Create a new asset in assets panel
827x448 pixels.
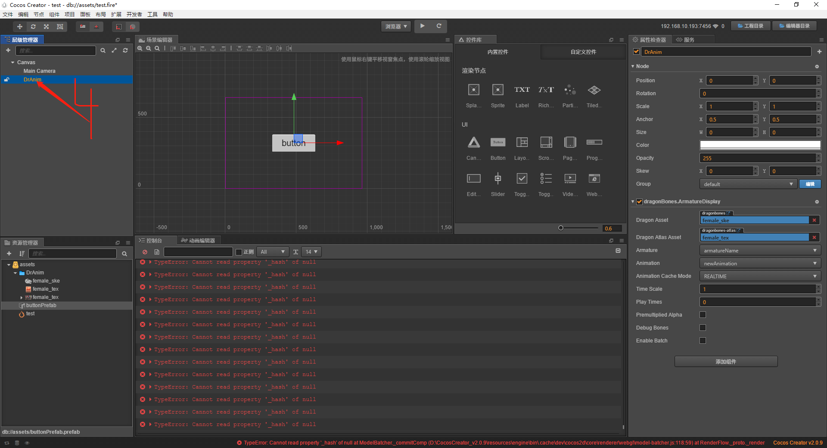[x=9, y=253]
